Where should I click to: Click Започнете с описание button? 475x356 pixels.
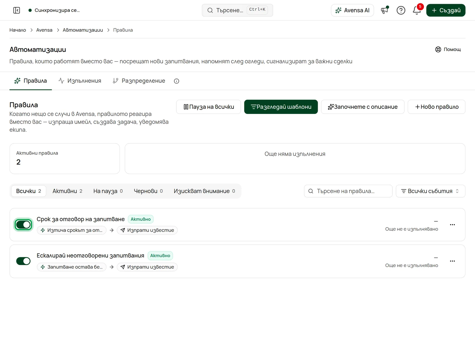pos(362,107)
